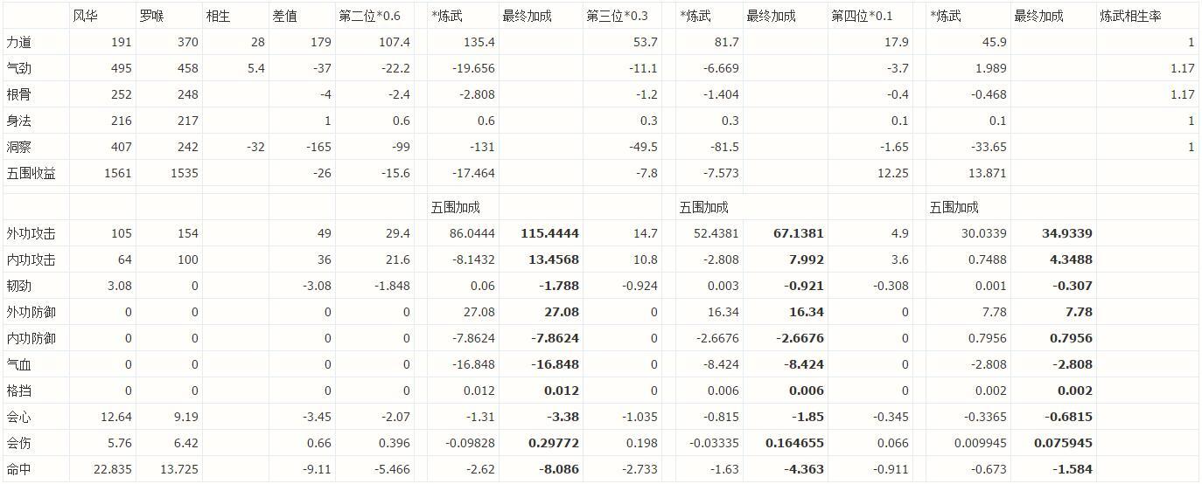The image size is (1202, 484).
Task: Select the cell showing 135.4
Action: click(478, 42)
